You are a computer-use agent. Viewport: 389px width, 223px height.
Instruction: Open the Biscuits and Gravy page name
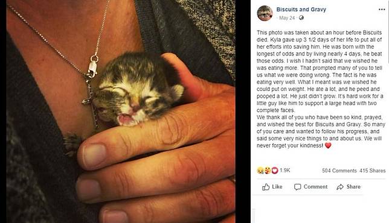pyautogui.click(x=301, y=10)
